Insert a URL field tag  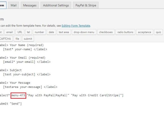20,32
